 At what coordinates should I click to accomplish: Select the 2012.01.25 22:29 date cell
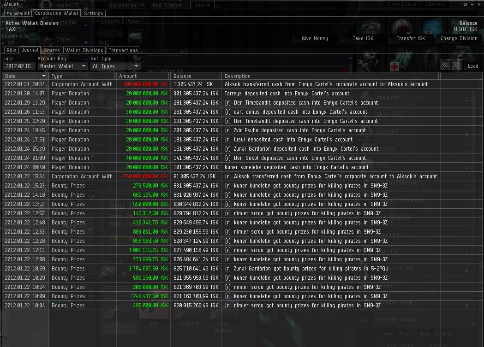[25, 121]
